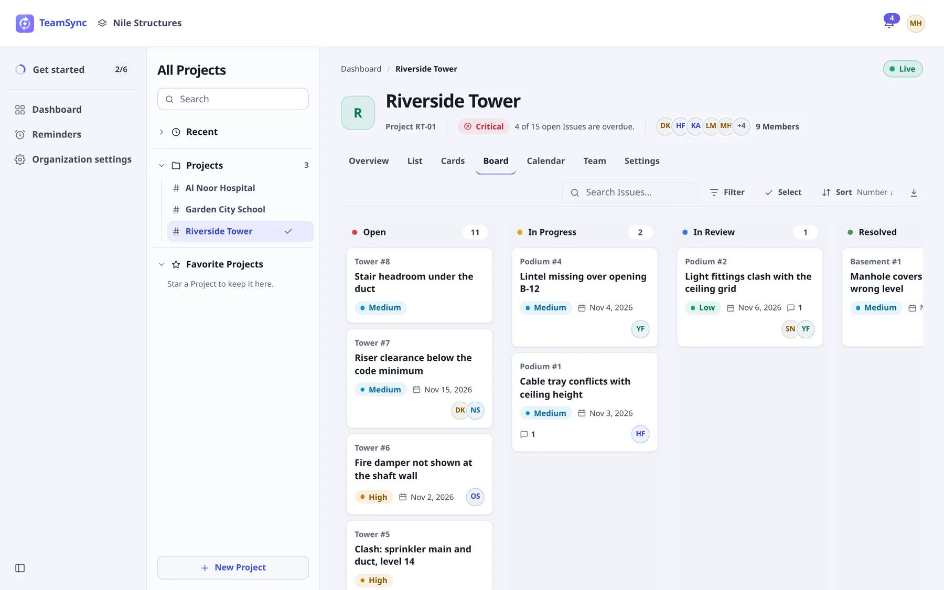Click the DK member avatar in header

tap(664, 126)
